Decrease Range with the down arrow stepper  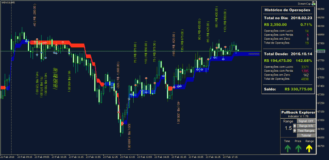[x=295, y=130]
